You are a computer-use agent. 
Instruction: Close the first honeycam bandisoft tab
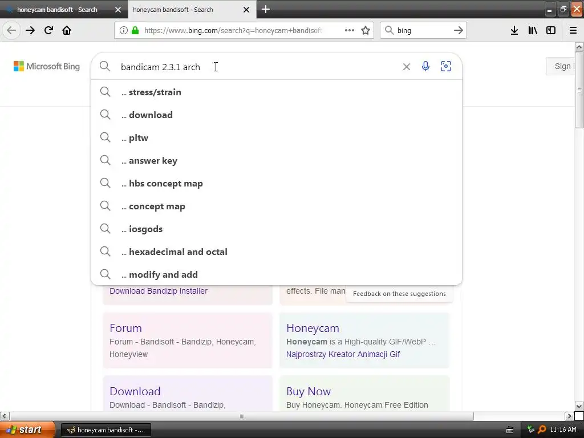118,10
